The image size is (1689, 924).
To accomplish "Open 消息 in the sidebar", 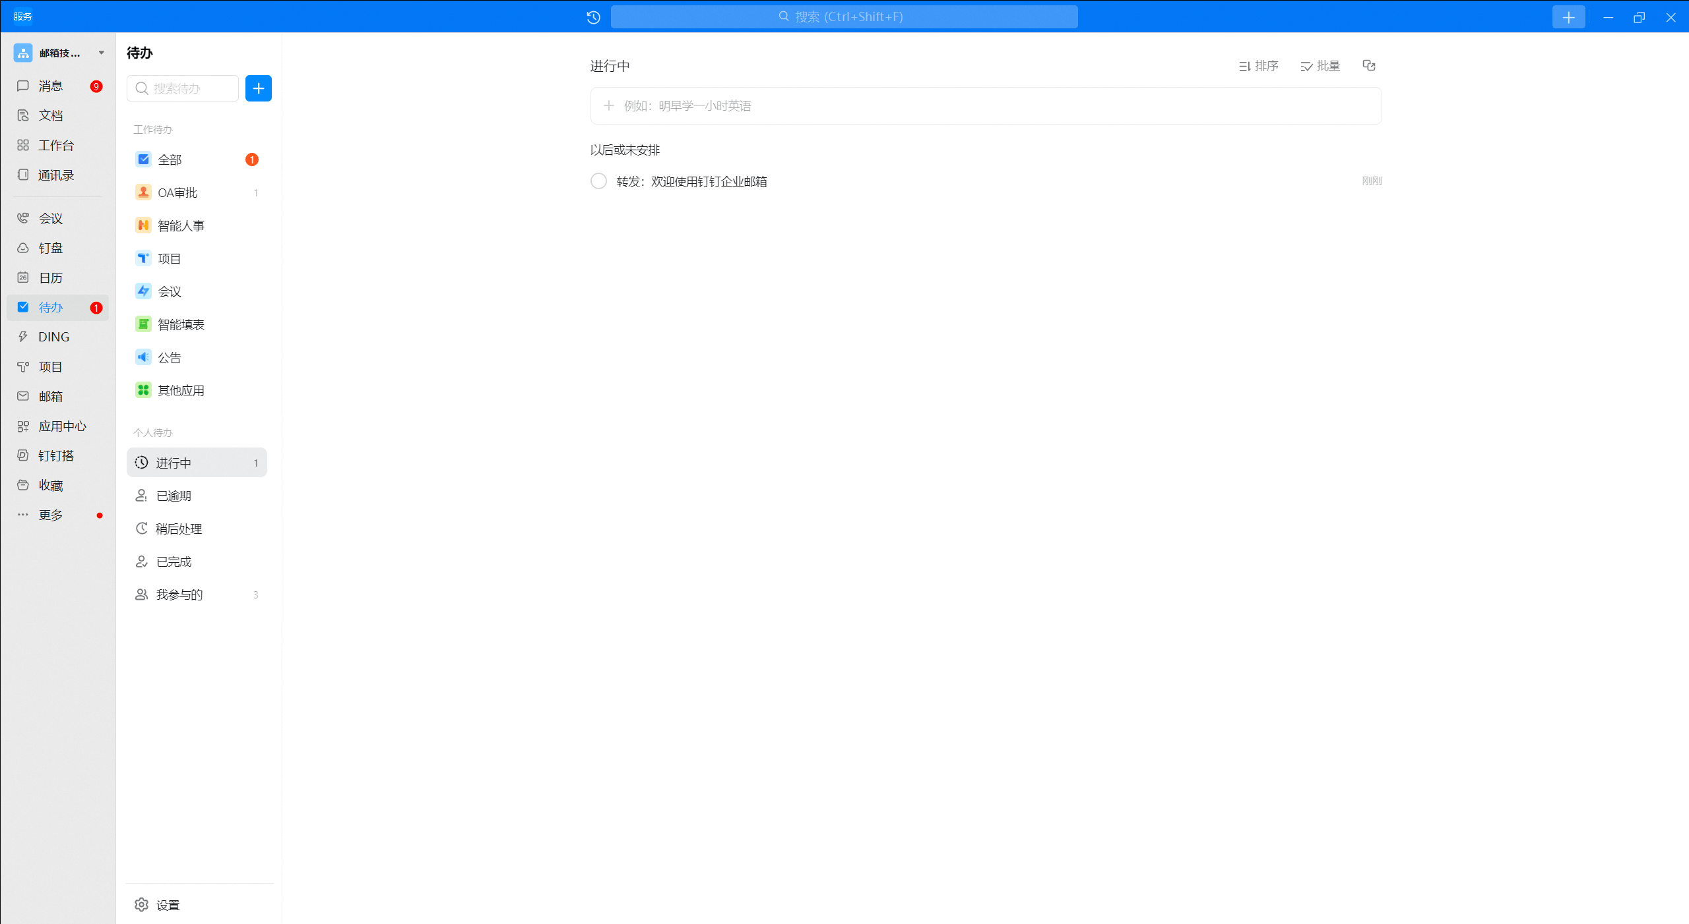I will (x=58, y=86).
